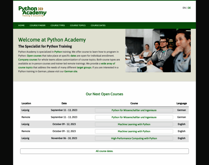Image resolution: width=209 pixels, height=165 pixels.
Task: Open Remote 'Machine Learning with Python' course
Action: [x=134, y=131]
